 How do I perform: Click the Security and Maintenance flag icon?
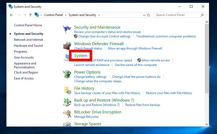tap(67, 29)
